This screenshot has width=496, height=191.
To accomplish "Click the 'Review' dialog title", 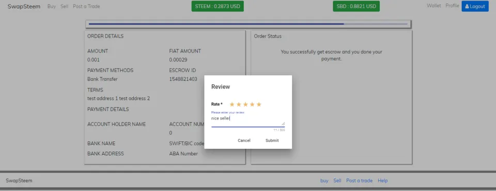I will (221, 86).
